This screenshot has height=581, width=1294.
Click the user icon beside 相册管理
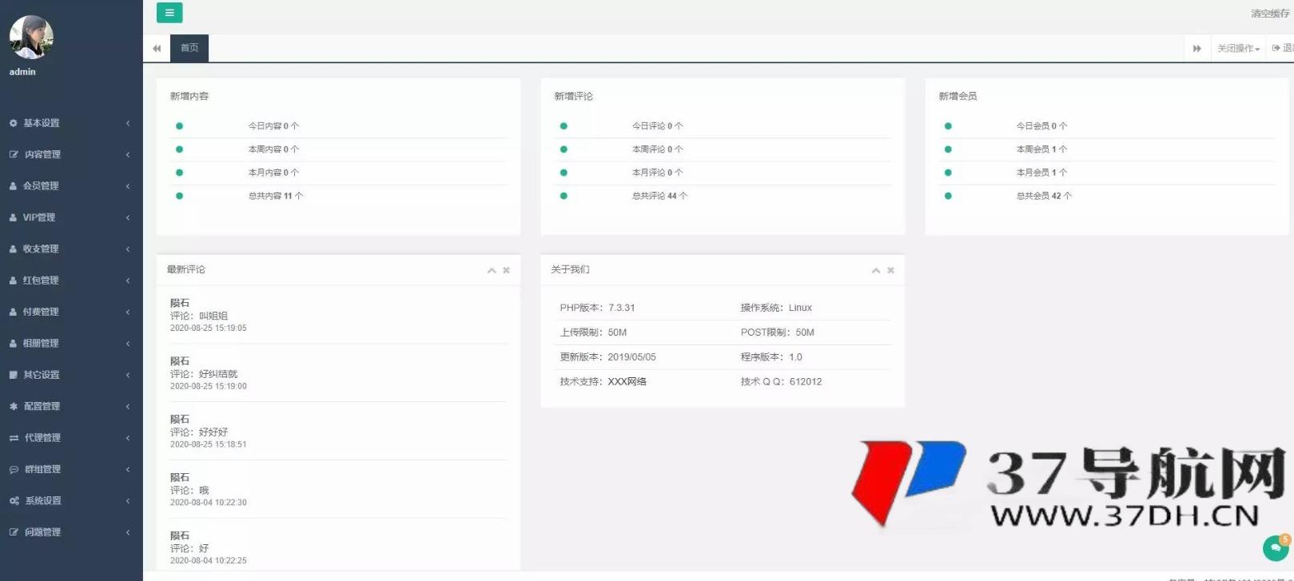click(x=14, y=344)
